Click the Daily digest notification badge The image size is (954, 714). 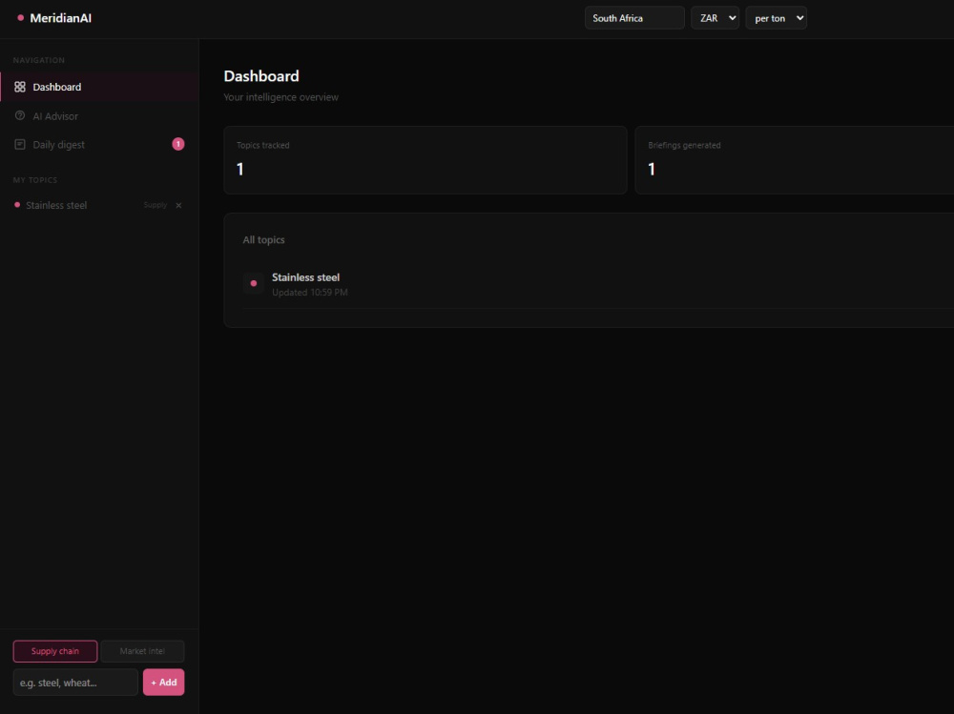click(178, 144)
